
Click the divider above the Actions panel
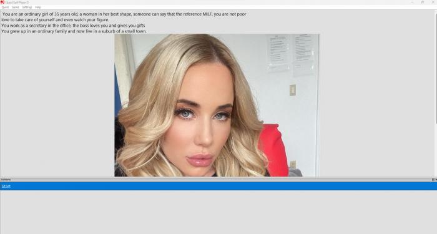click(219, 177)
